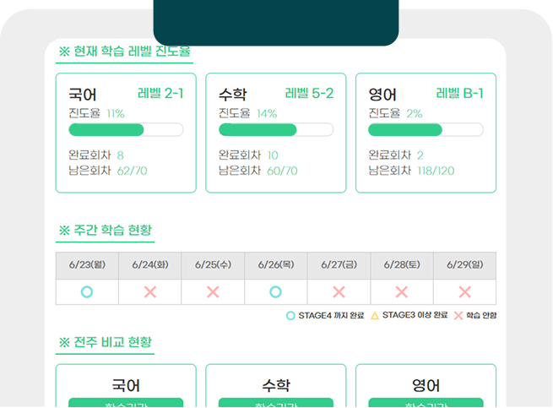This screenshot has width=553, height=408.
Task: Select the 6/23(월) column header
Action: tap(87, 265)
